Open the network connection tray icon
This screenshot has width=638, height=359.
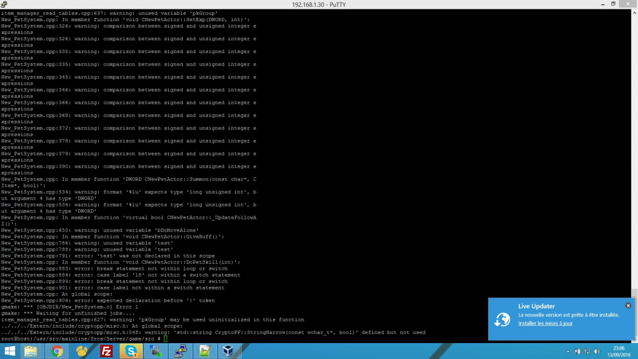coord(587,351)
